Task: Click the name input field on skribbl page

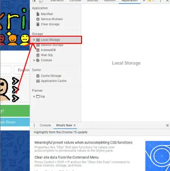Action: click(6, 70)
